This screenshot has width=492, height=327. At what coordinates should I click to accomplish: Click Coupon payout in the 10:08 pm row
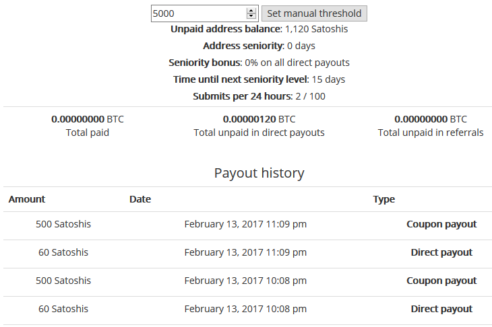click(441, 281)
